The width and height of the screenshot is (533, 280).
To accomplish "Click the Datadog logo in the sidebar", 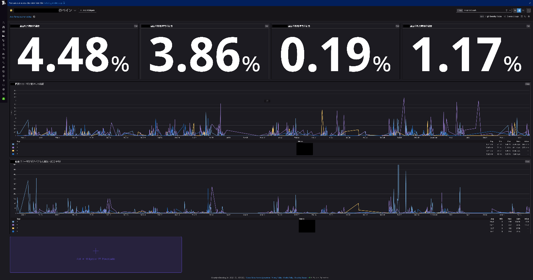I will [x=3, y=3].
